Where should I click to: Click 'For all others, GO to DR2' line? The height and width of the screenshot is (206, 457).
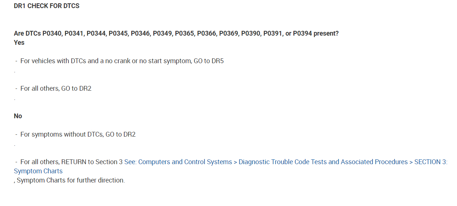(x=56, y=88)
